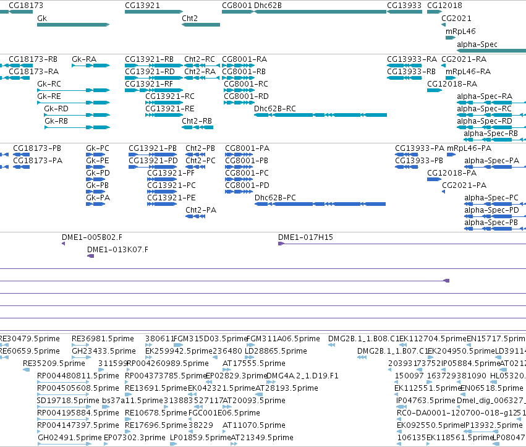Viewport: 526px width, 447px height.
Task: Click the alpha-Spec-PD protein label
Action: (491, 210)
